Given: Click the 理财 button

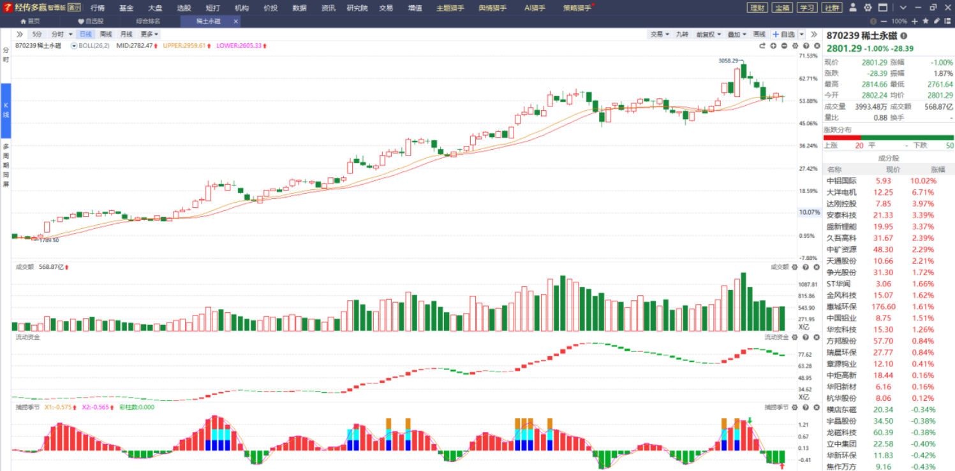Looking at the screenshot, I should [757, 8].
